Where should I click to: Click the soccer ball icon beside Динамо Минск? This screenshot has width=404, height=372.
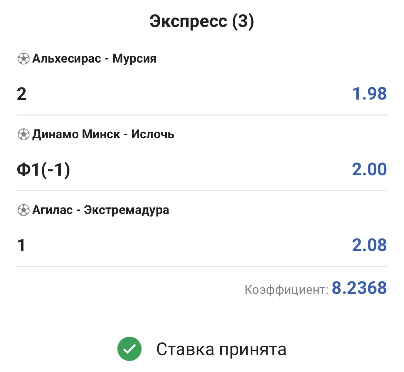coord(23,134)
